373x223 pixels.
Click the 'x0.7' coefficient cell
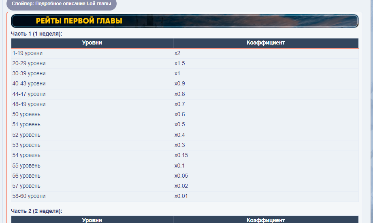pyautogui.click(x=180, y=104)
